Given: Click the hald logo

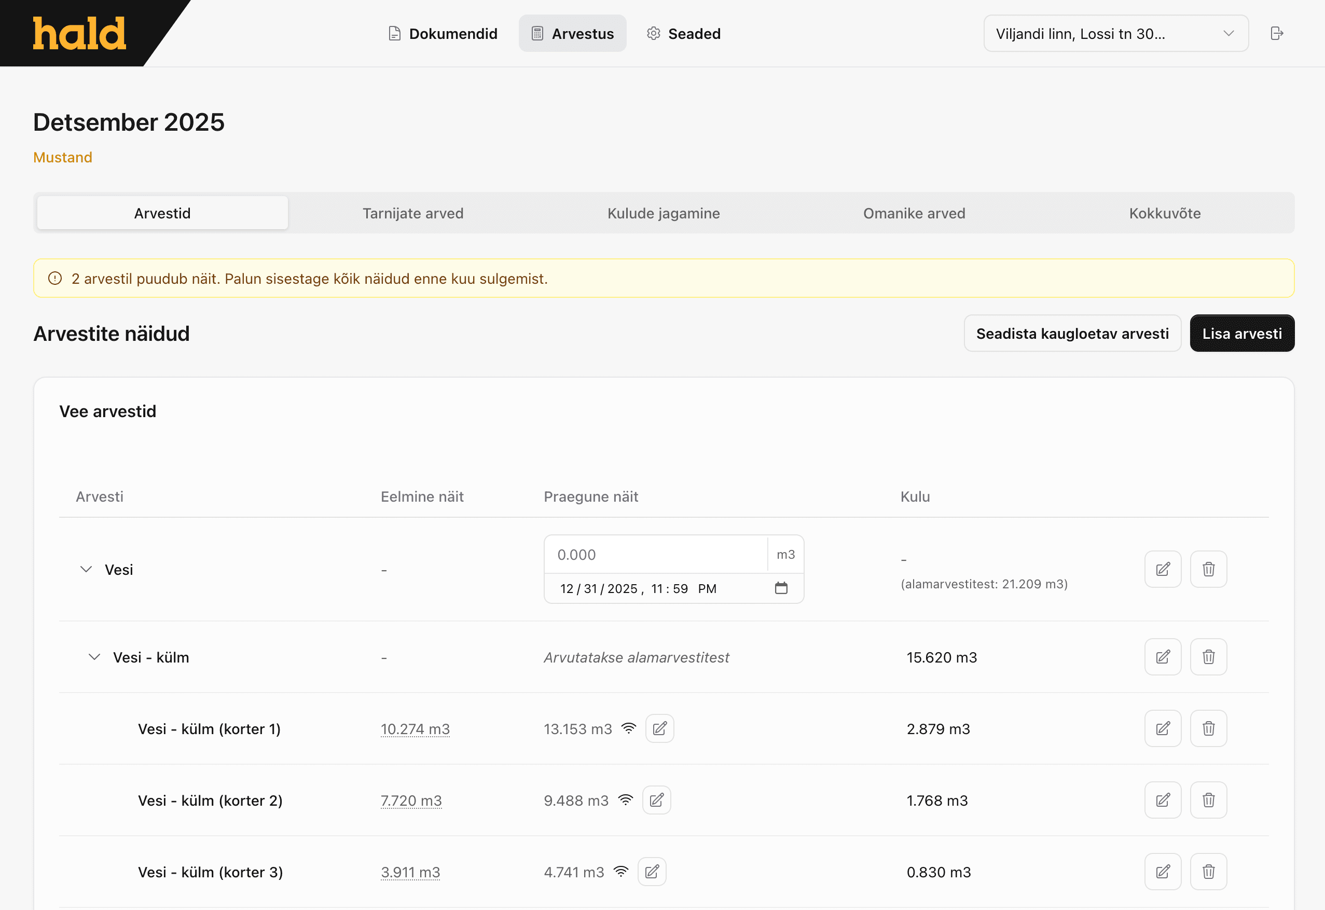Looking at the screenshot, I should (79, 33).
